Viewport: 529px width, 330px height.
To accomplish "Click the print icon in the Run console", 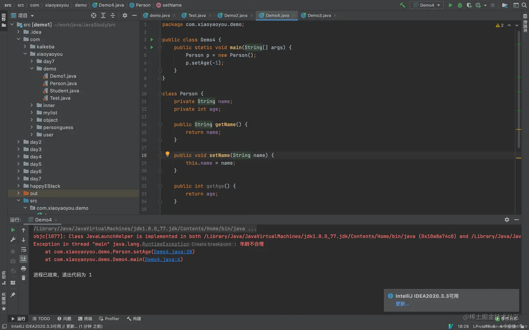I will tap(23, 269).
